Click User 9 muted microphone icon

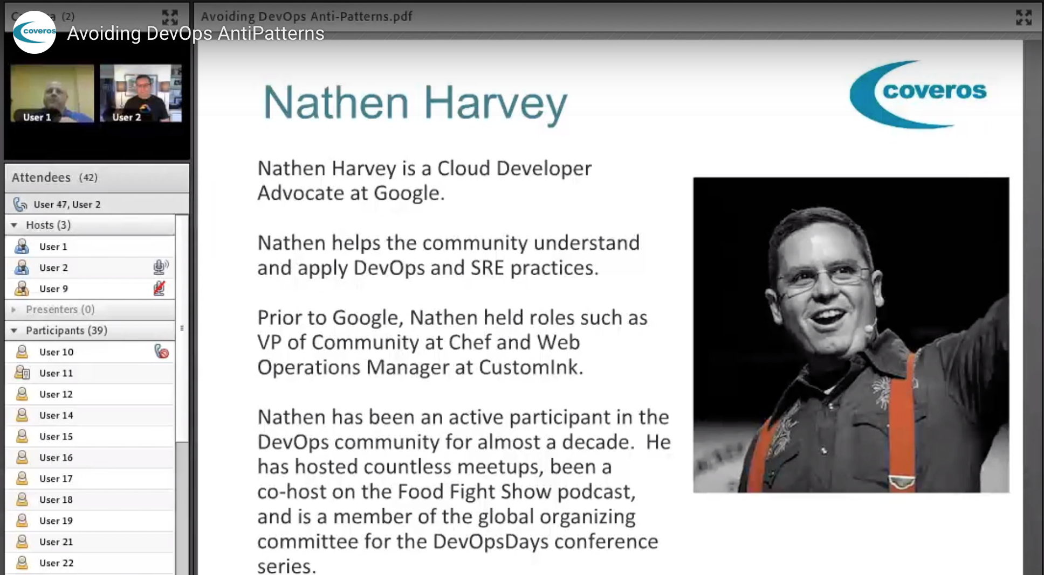(159, 289)
